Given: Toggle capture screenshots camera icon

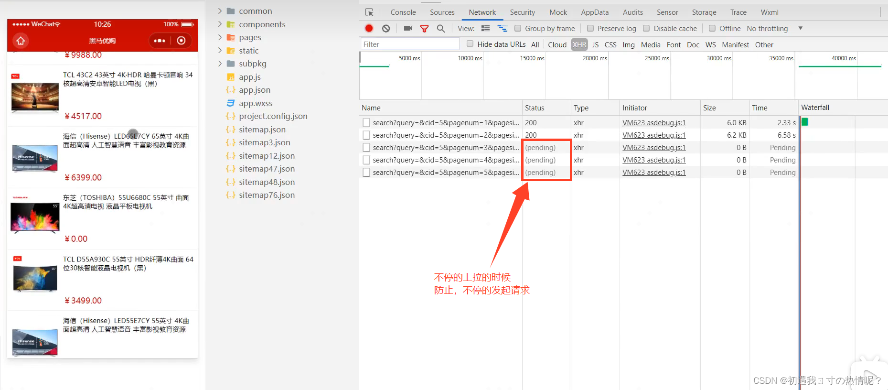Looking at the screenshot, I should pyautogui.click(x=408, y=29).
